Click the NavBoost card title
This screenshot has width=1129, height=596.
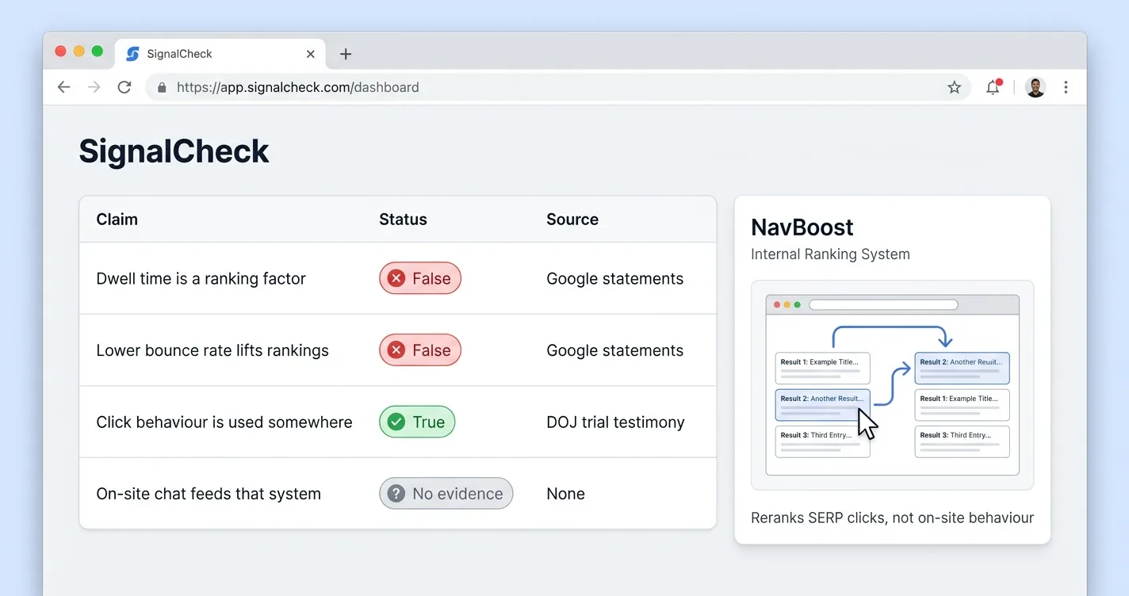click(802, 227)
